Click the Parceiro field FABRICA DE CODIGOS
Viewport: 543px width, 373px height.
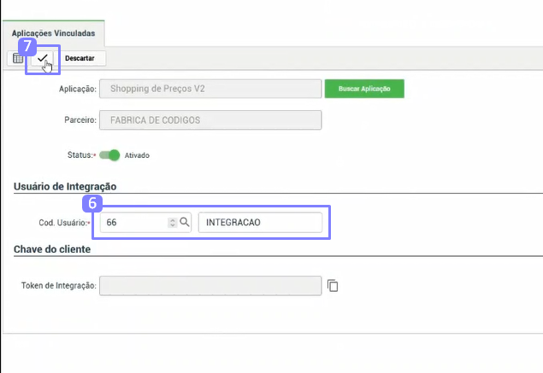coord(210,120)
